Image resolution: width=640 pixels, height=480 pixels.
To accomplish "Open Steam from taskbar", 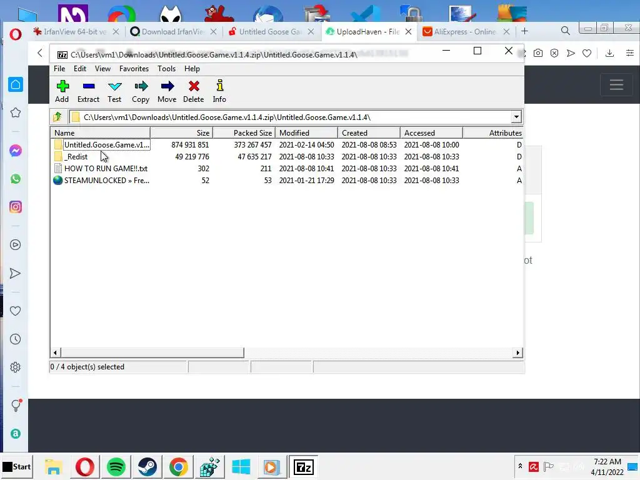I will coord(147,467).
